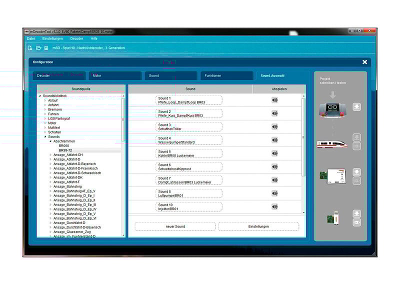Screen dimensions: 400x285
Task: Play the Sound 5 Kohle speaker icon
Action: [274, 153]
